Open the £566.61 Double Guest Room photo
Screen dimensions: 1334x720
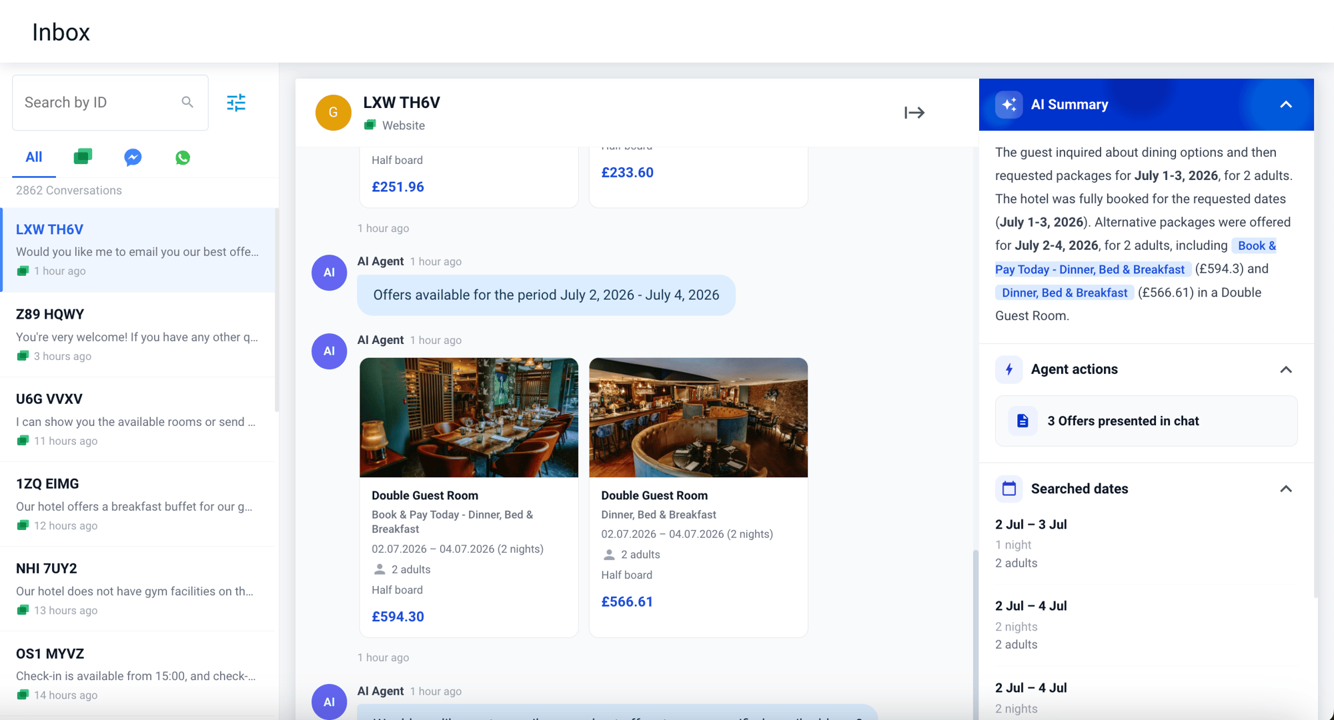698,417
